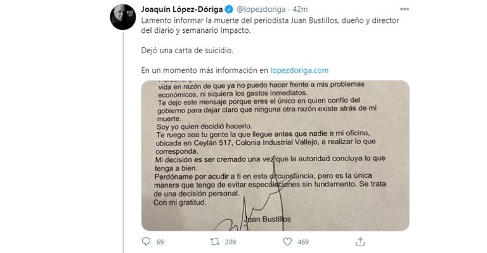Open the @lopezdoriga handle

[261, 9]
